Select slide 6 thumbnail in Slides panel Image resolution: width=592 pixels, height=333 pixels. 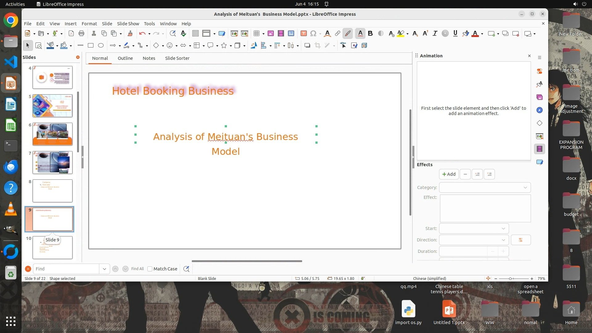click(52, 134)
